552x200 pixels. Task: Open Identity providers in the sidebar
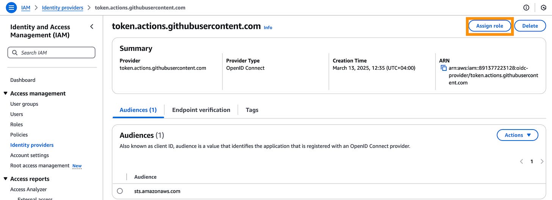tap(32, 145)
